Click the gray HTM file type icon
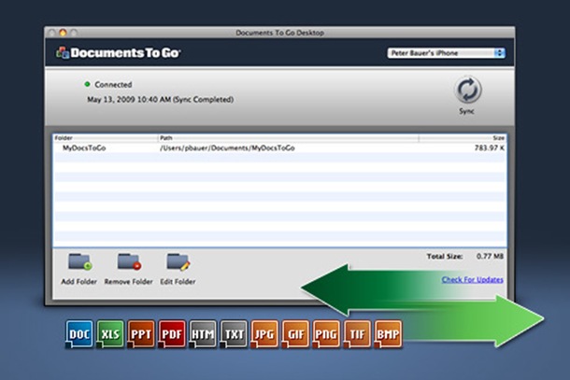Screen dimensions: 570x380 [x=203, y=334]
